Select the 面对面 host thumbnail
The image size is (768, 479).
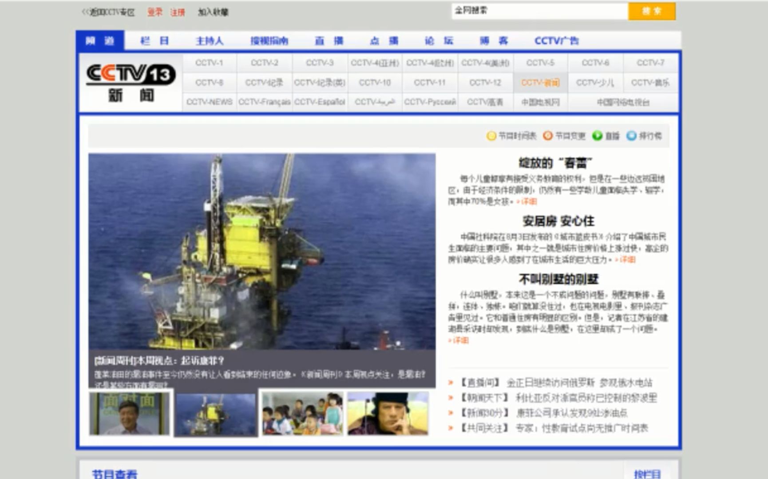pyautogui.click(x=129, y=413)
